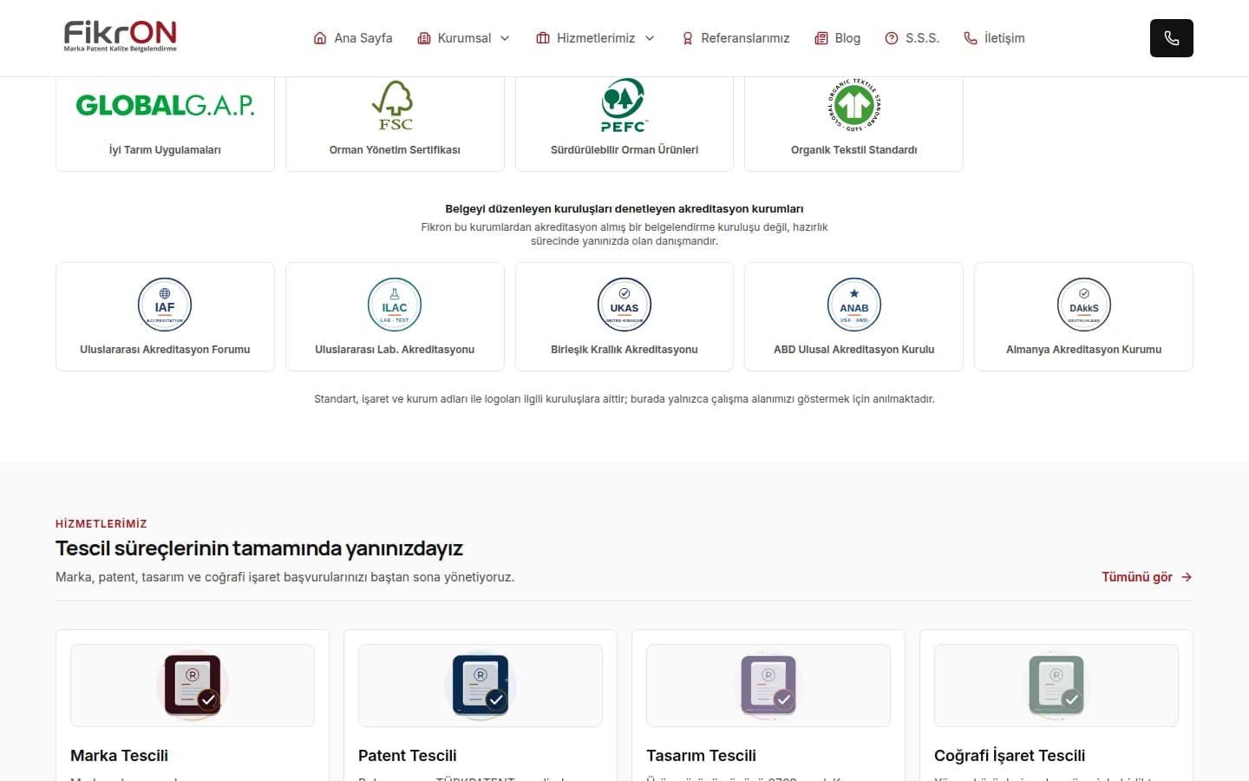This screenshot has height=781, width=1249.
Task: Open the Coğrafi İşaret Tescili card title
Action: (1010, 756)
